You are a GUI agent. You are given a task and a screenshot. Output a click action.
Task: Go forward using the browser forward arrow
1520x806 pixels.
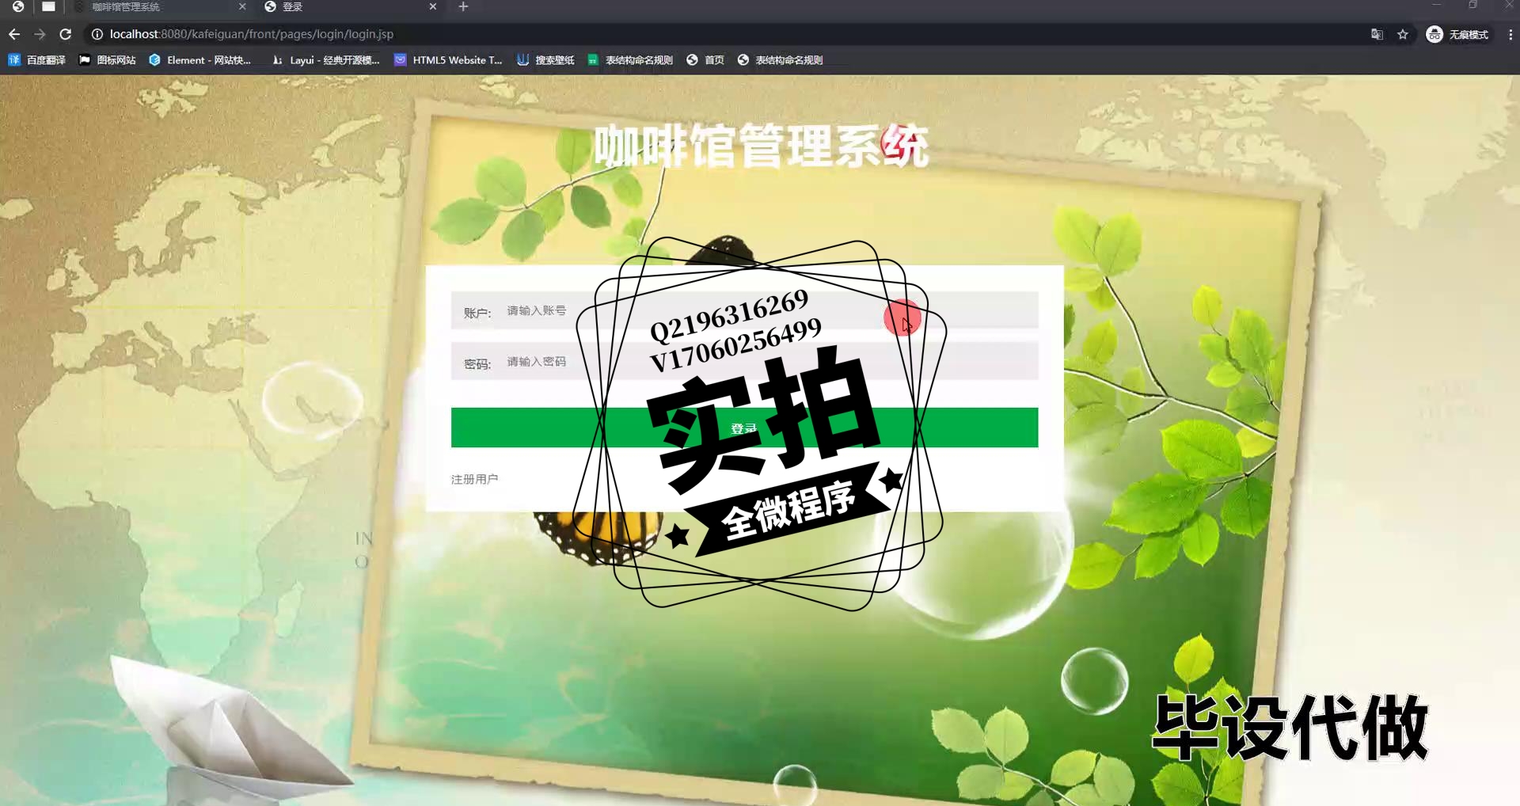(x=40, y=34)
